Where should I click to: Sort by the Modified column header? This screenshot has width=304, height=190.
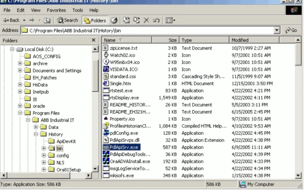pos(254,40)
